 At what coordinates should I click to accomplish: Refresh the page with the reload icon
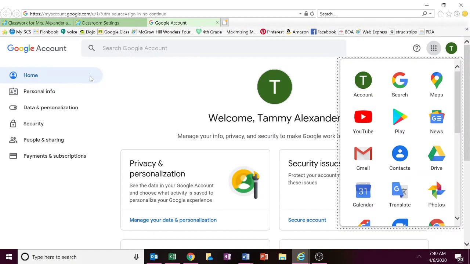[x=312, y=14]
